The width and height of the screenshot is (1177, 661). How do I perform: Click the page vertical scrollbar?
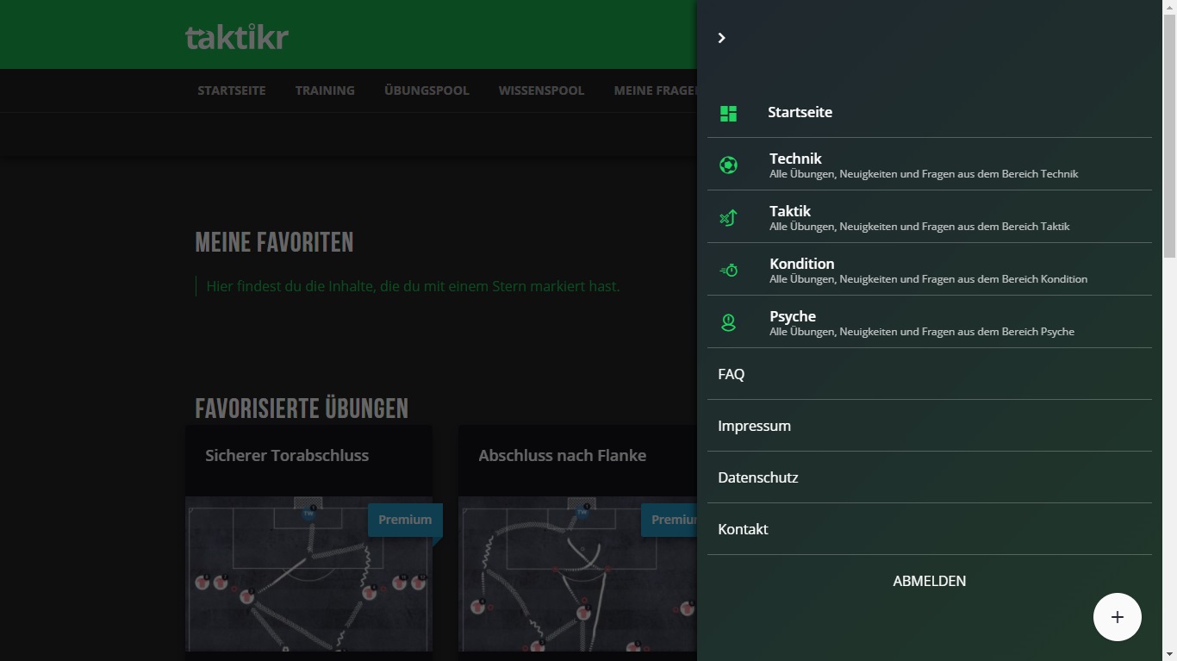[1169, 129]
